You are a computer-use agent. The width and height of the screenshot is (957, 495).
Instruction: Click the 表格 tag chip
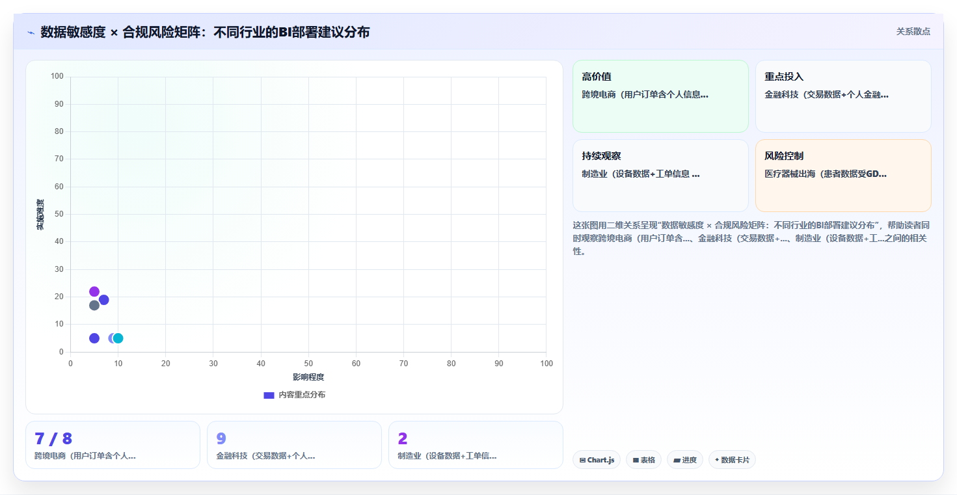[x=643, y=460]
